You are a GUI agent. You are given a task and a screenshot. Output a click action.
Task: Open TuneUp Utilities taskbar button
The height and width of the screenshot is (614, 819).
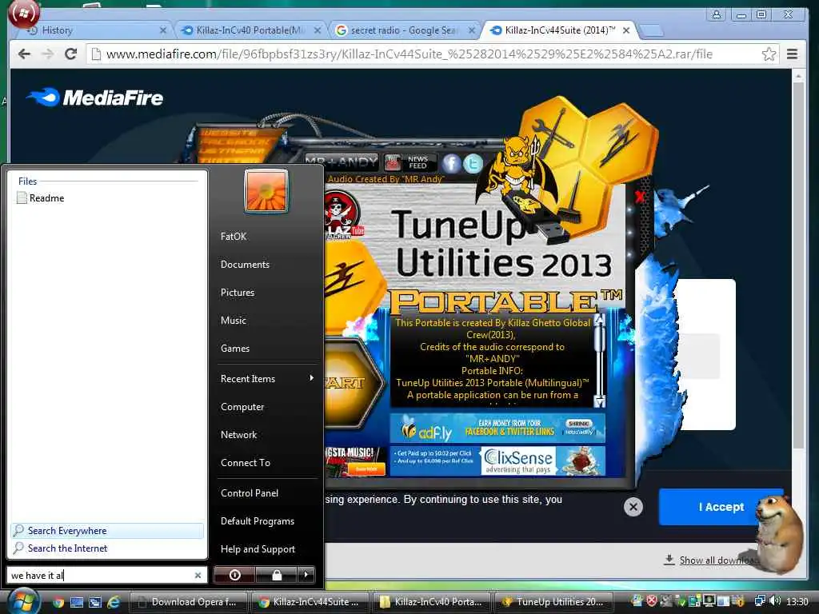tap(553, 602)
